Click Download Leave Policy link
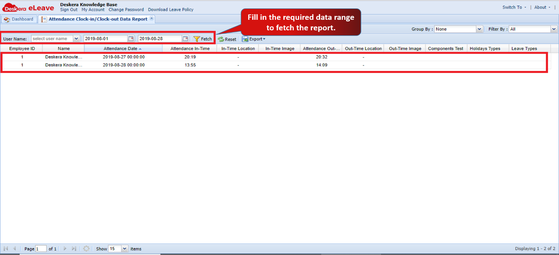This screenshot has width=559, height=255. pos(170,10)
